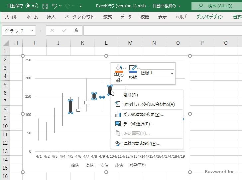Select column H header
The image size is (242, 180).
16,43
